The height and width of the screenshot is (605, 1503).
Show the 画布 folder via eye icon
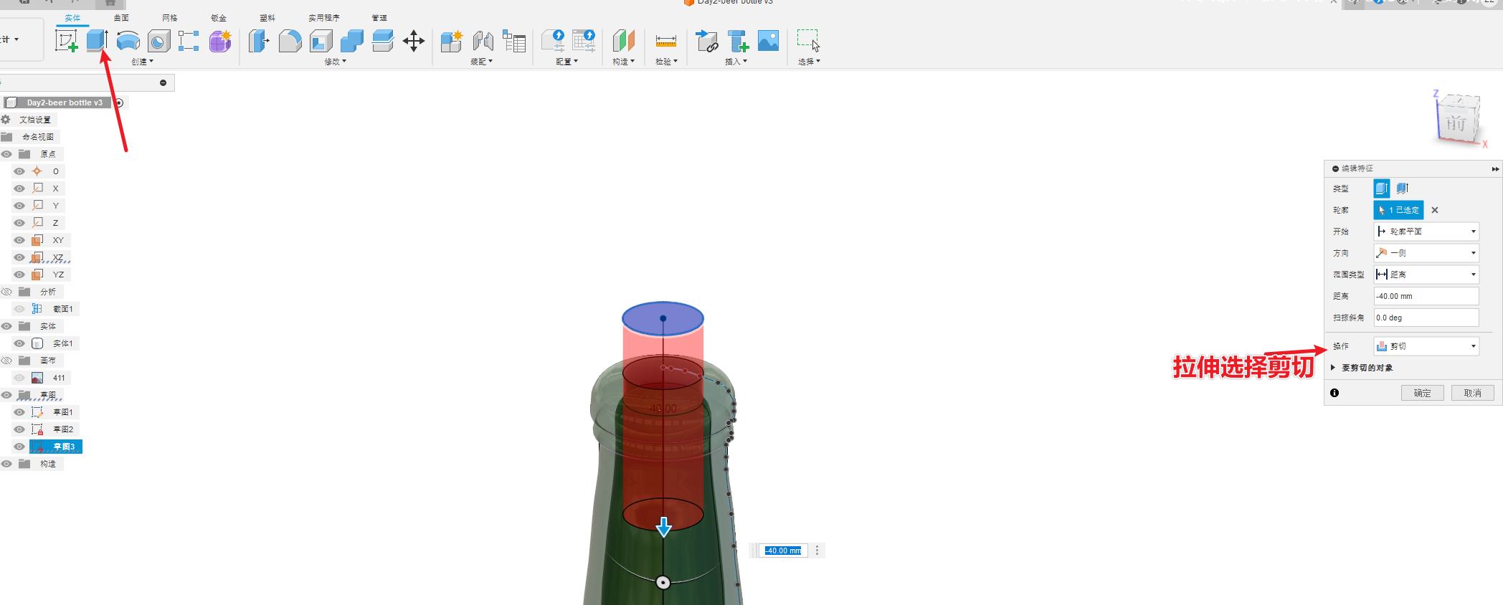[x=6, y=361]
